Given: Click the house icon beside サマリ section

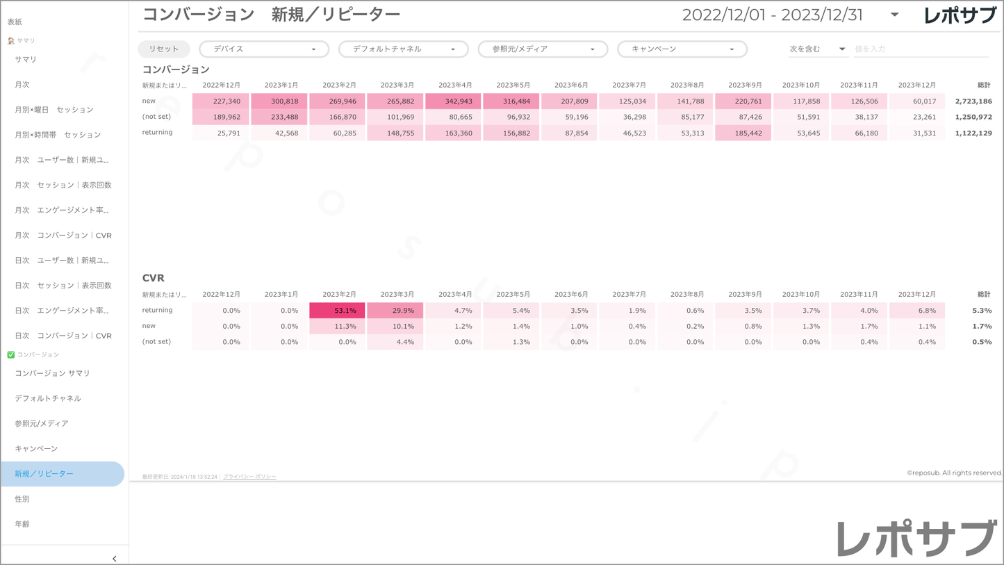Looking at the screenshot, I should (x=10, y=41).
